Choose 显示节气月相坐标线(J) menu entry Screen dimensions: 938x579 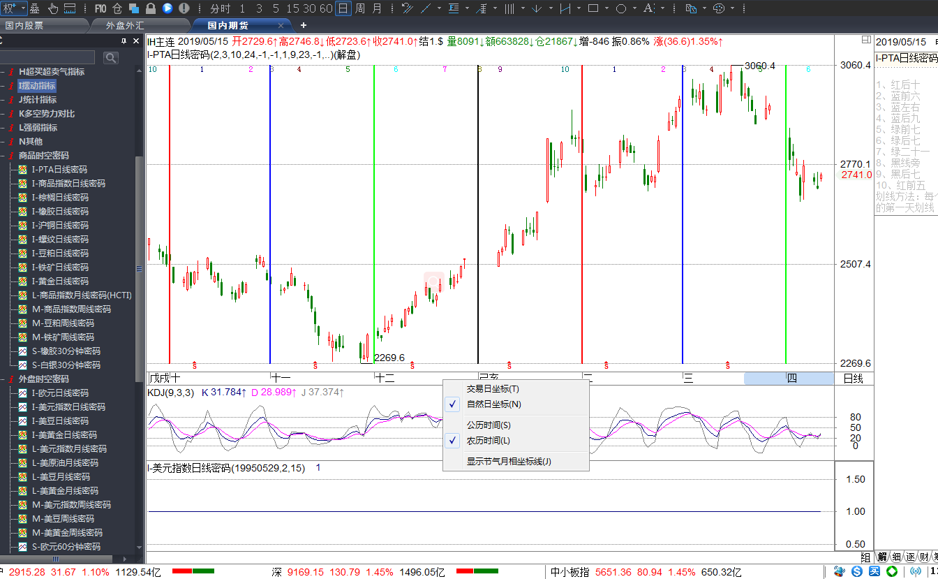click(509, 461)
